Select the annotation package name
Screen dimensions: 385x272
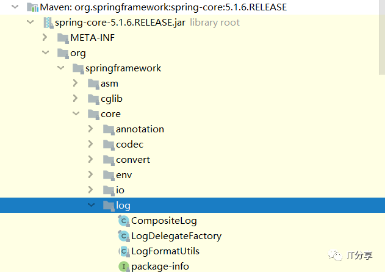click(140, 129)
